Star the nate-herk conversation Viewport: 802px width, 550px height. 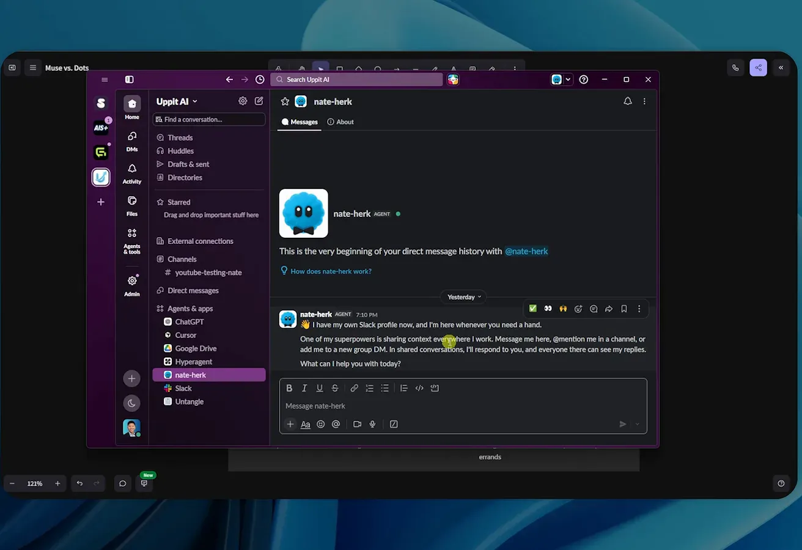click(285, 101)
